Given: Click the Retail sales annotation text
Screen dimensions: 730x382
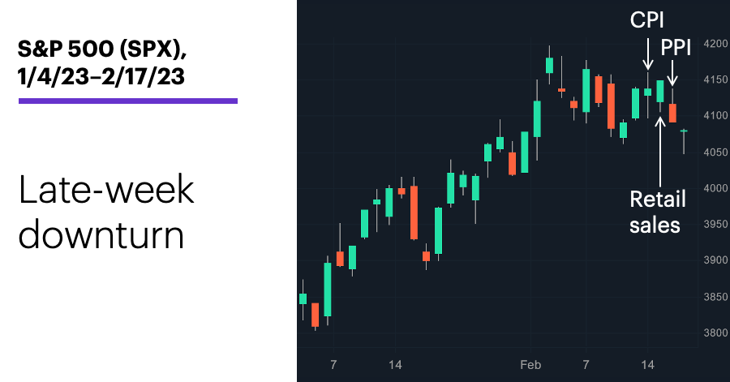Looking at the screenshot, I should point(657,212).
